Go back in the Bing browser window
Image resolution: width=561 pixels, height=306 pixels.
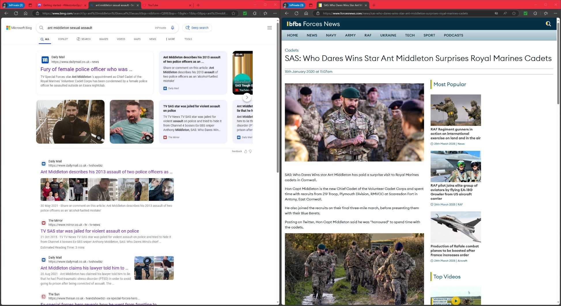click(6, 13)
